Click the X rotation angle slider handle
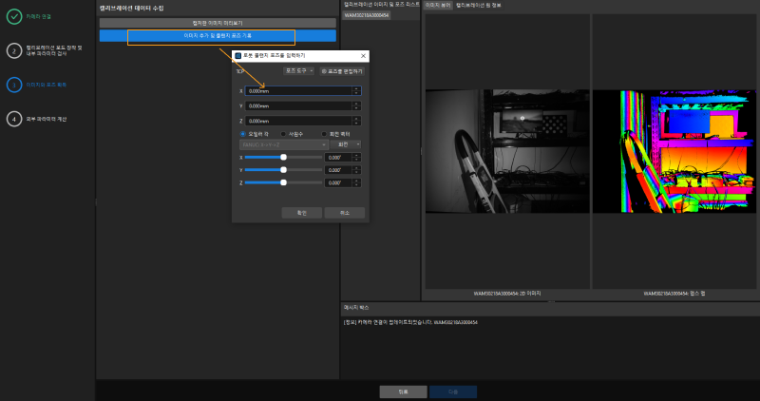This screenshot has height=401, width=760. [x=283, y=157]
